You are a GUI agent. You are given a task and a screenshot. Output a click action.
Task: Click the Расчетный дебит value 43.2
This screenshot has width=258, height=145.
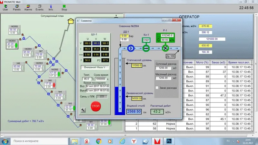(x=157, y=111)
